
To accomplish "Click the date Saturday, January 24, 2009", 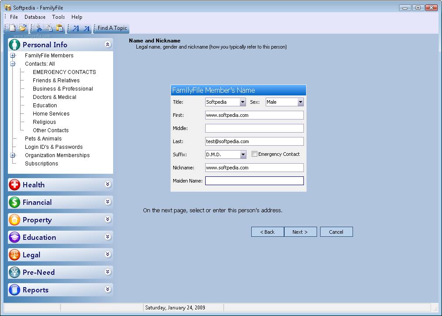I will (175, 308).
